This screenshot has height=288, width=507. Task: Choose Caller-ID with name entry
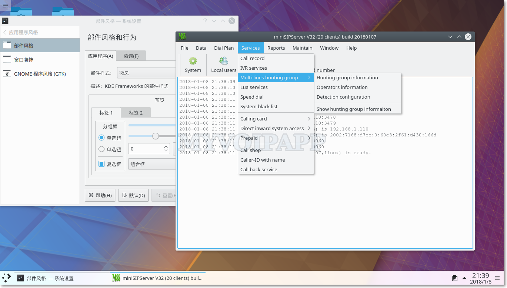click(276, 160)
